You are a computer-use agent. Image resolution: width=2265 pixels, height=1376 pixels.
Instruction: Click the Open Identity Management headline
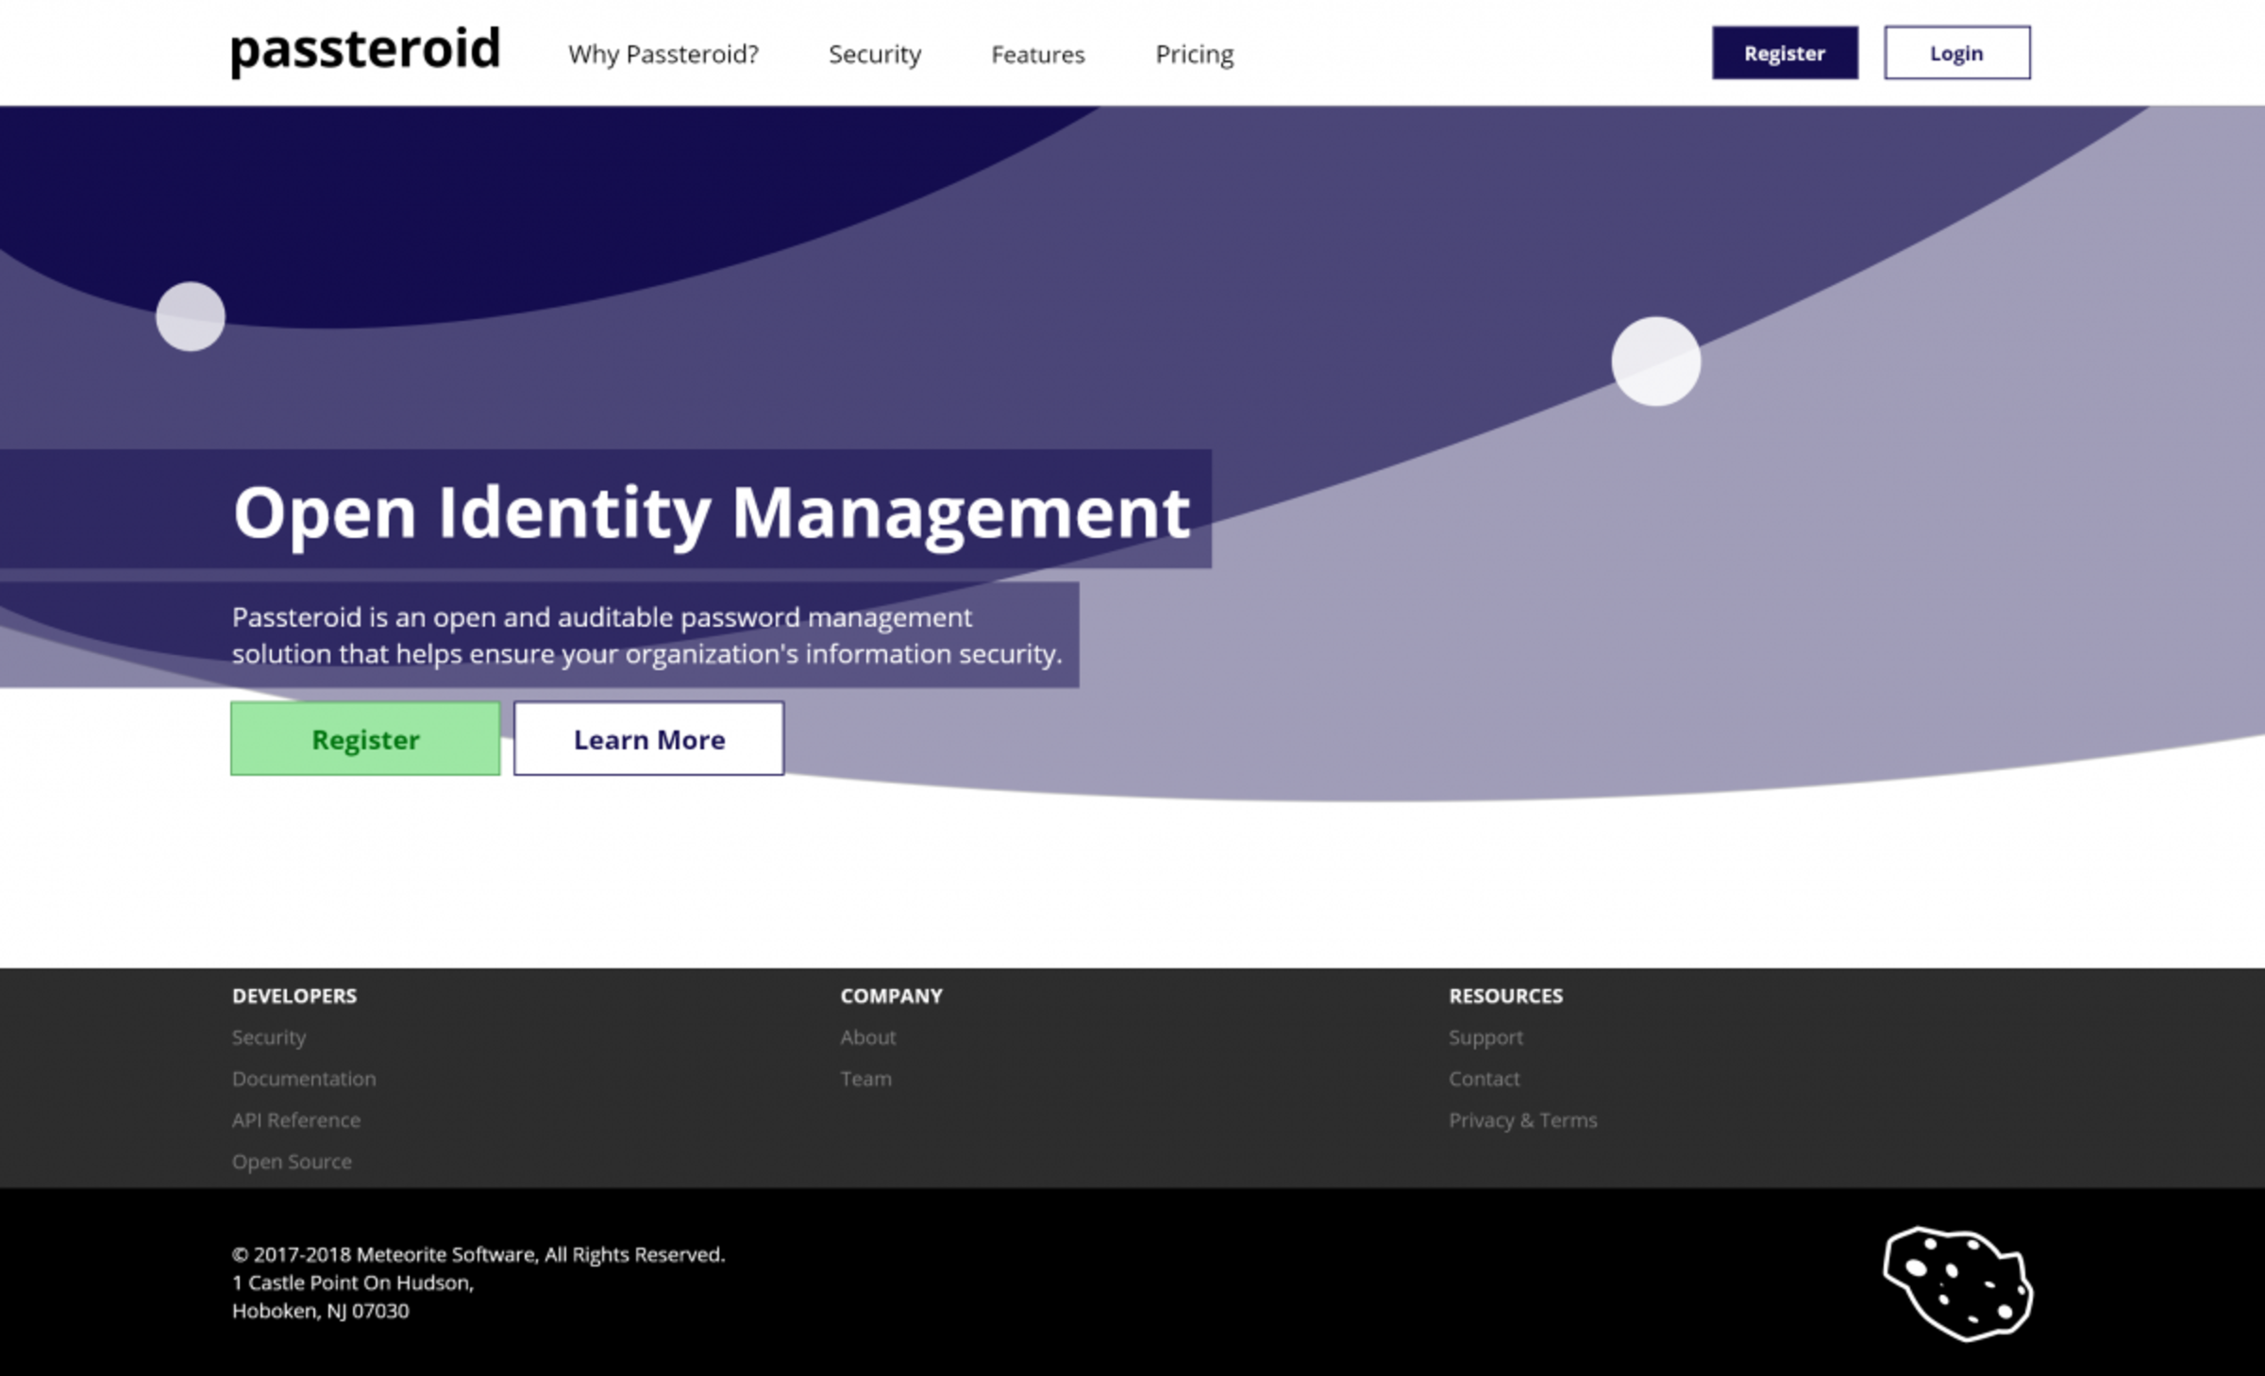click(x=712, y=512)
